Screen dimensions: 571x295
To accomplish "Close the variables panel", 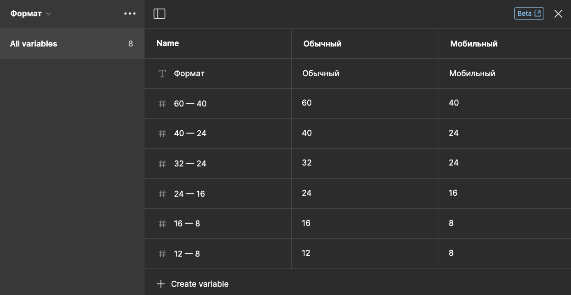I will click(558, 14).
